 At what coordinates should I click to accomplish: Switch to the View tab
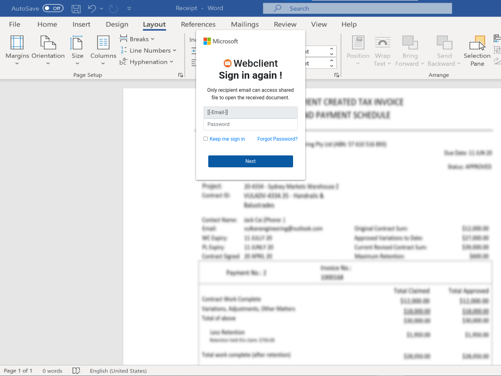click(x=319, y=24)
